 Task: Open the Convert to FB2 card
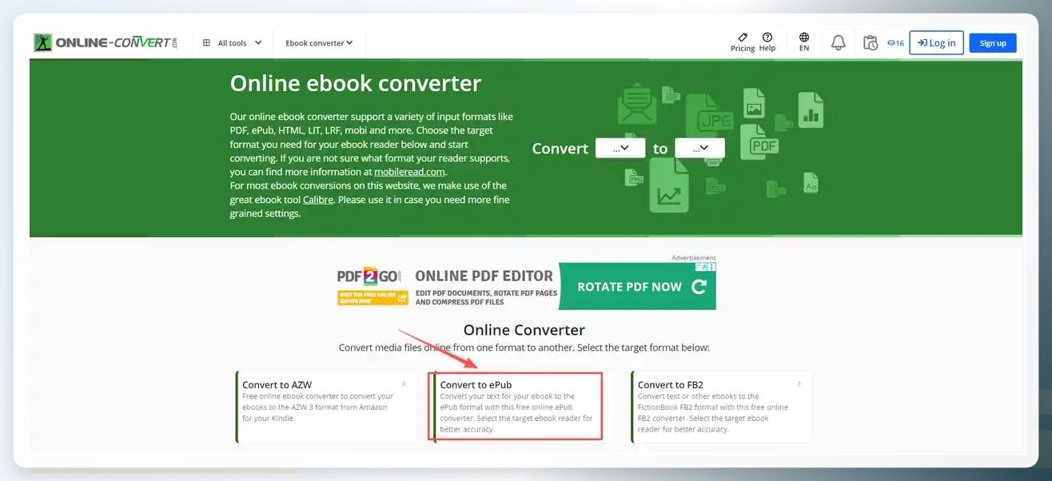(722, 407)
